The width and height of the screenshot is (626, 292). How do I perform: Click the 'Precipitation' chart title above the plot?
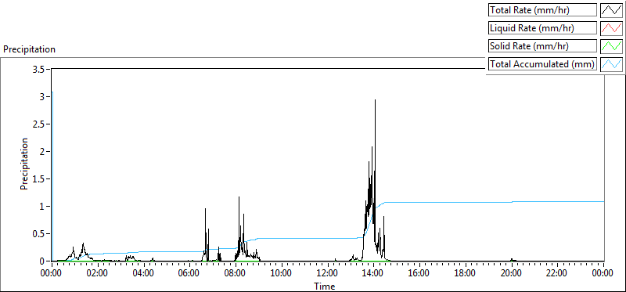coord(29,49)
